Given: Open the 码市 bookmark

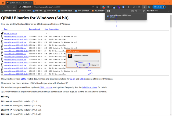Looking at the screenshot, I should [83, 11].
